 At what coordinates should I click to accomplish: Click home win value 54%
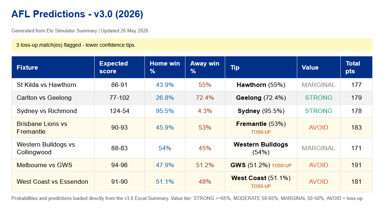click(165, 148)
